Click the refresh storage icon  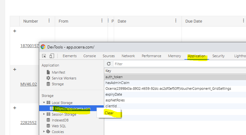point(109,64)
